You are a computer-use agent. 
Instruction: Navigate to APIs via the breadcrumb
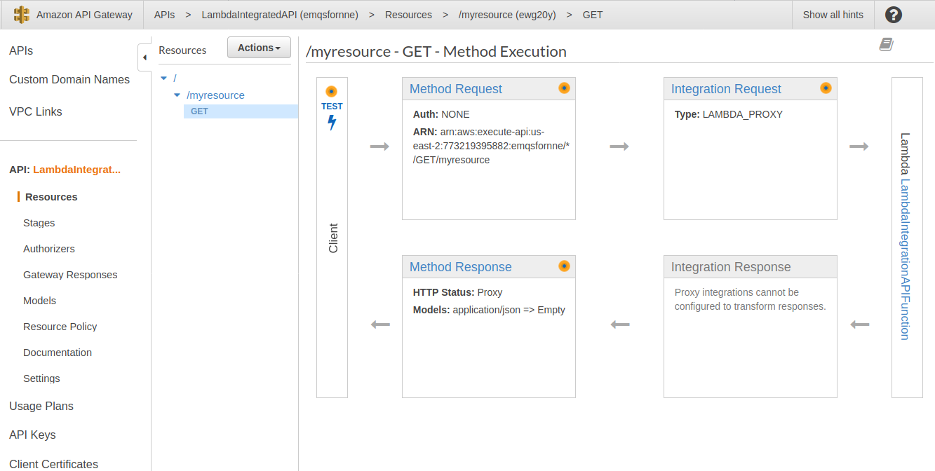click(164, 14)
